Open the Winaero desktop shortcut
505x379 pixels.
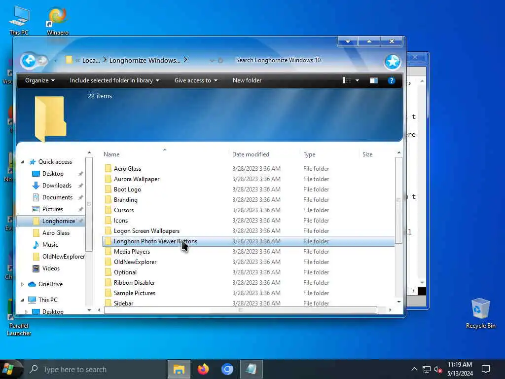point(58,21)
